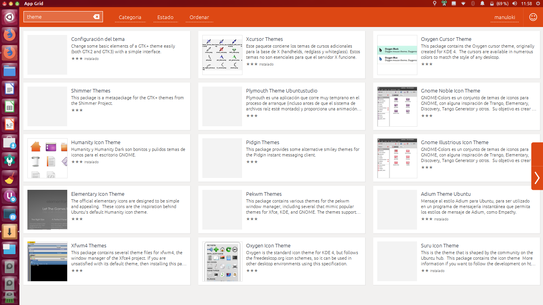Open the manuloki account menu
Viewport: 543px width, 305px height.
click(x=504, y=17)
